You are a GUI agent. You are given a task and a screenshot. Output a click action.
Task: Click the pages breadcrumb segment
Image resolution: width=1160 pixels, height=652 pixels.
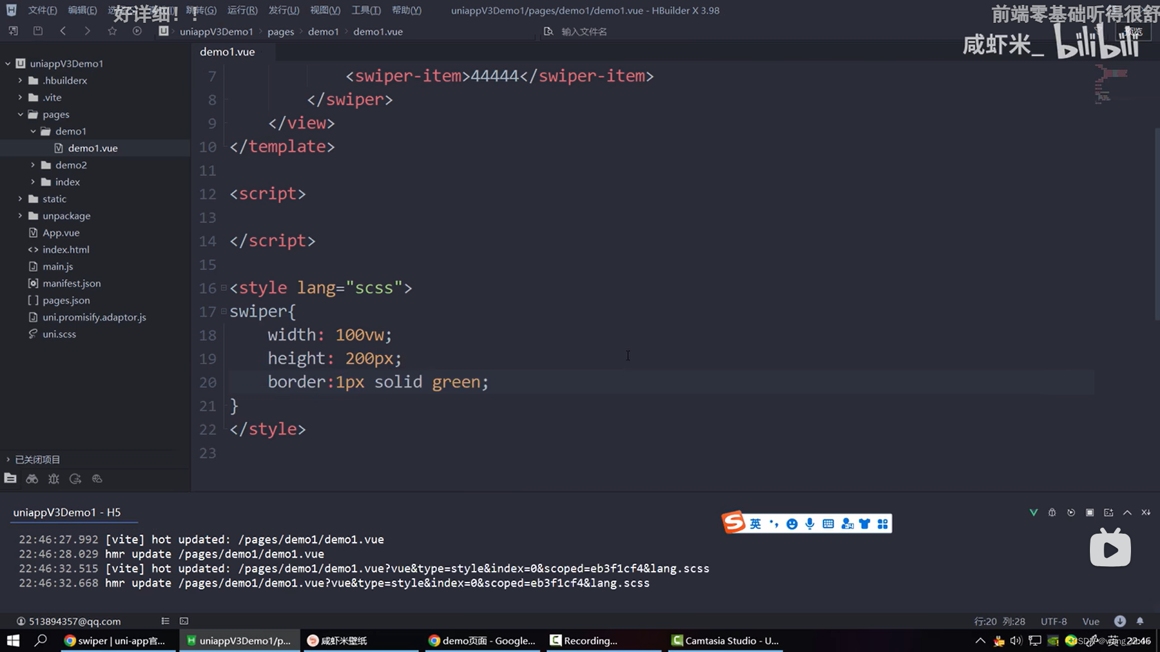pyautogui.click(x=281, y=31)
